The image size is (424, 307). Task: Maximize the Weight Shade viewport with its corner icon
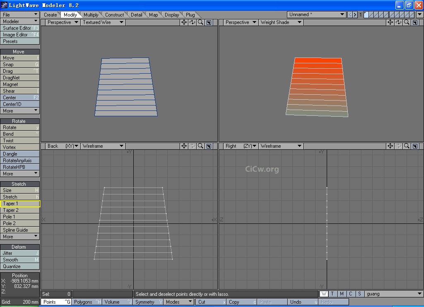(x=416, y=22)
